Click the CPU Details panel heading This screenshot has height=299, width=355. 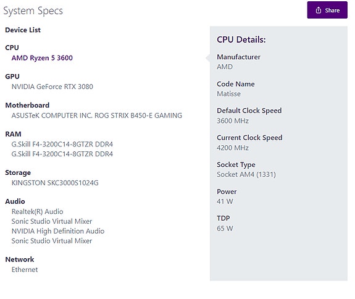point(241,40)
